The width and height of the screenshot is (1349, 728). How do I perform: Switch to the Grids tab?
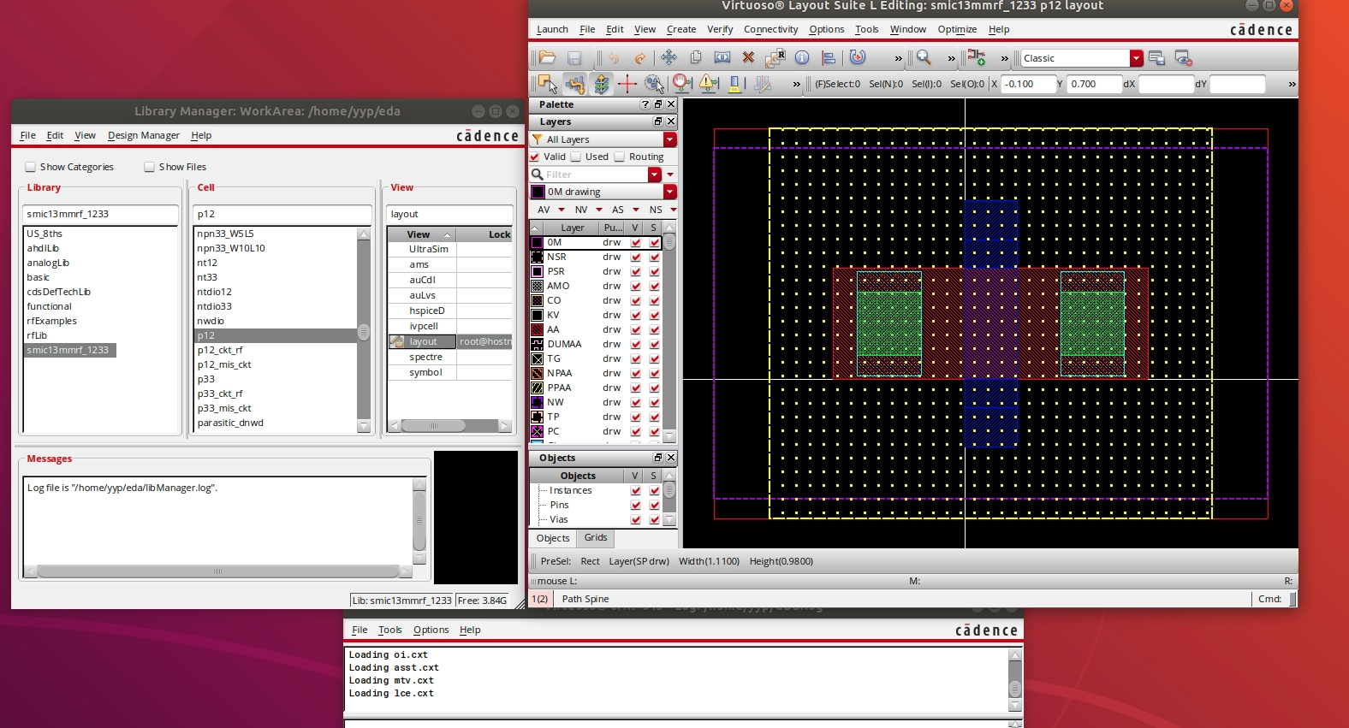pos(596,538)
